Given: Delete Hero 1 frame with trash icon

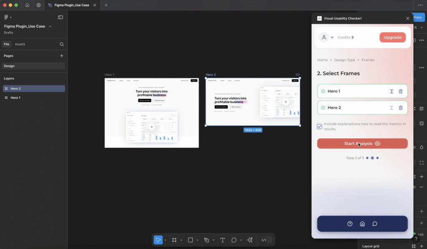Looking at the screenshot, I should tap(401, 92).
